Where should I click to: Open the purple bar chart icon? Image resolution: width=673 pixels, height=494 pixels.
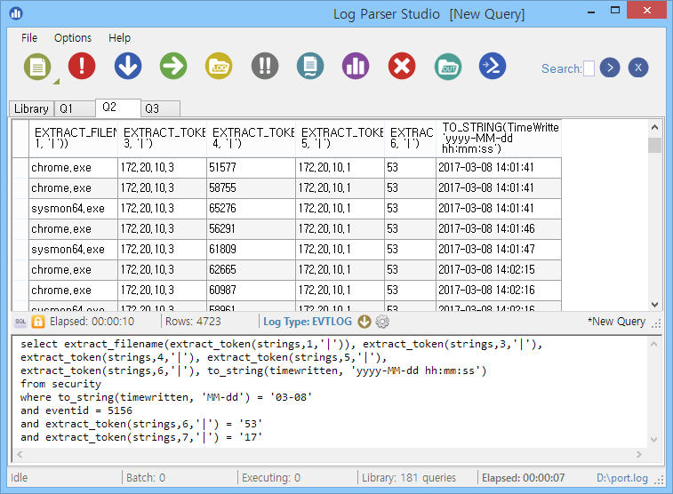click(356, 66)
